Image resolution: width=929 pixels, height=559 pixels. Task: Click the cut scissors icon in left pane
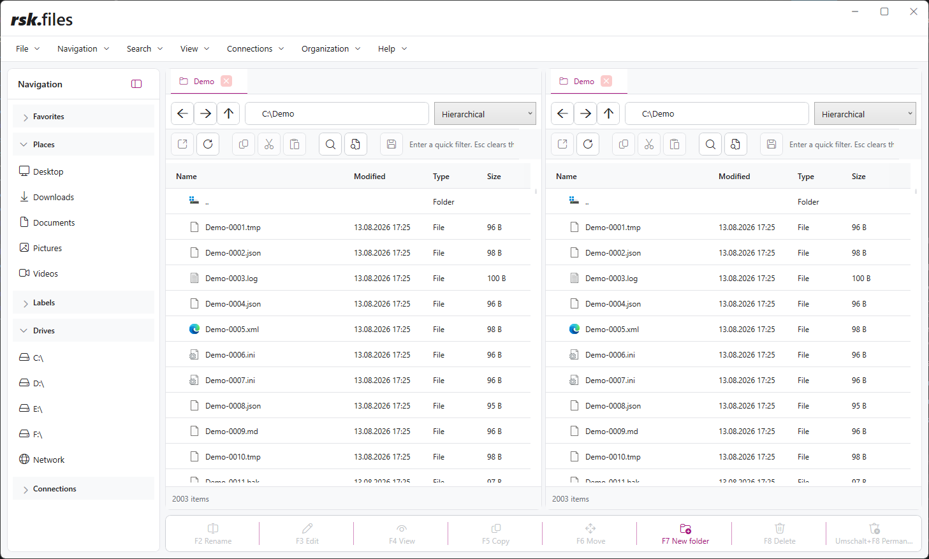[x=269, y=144]
